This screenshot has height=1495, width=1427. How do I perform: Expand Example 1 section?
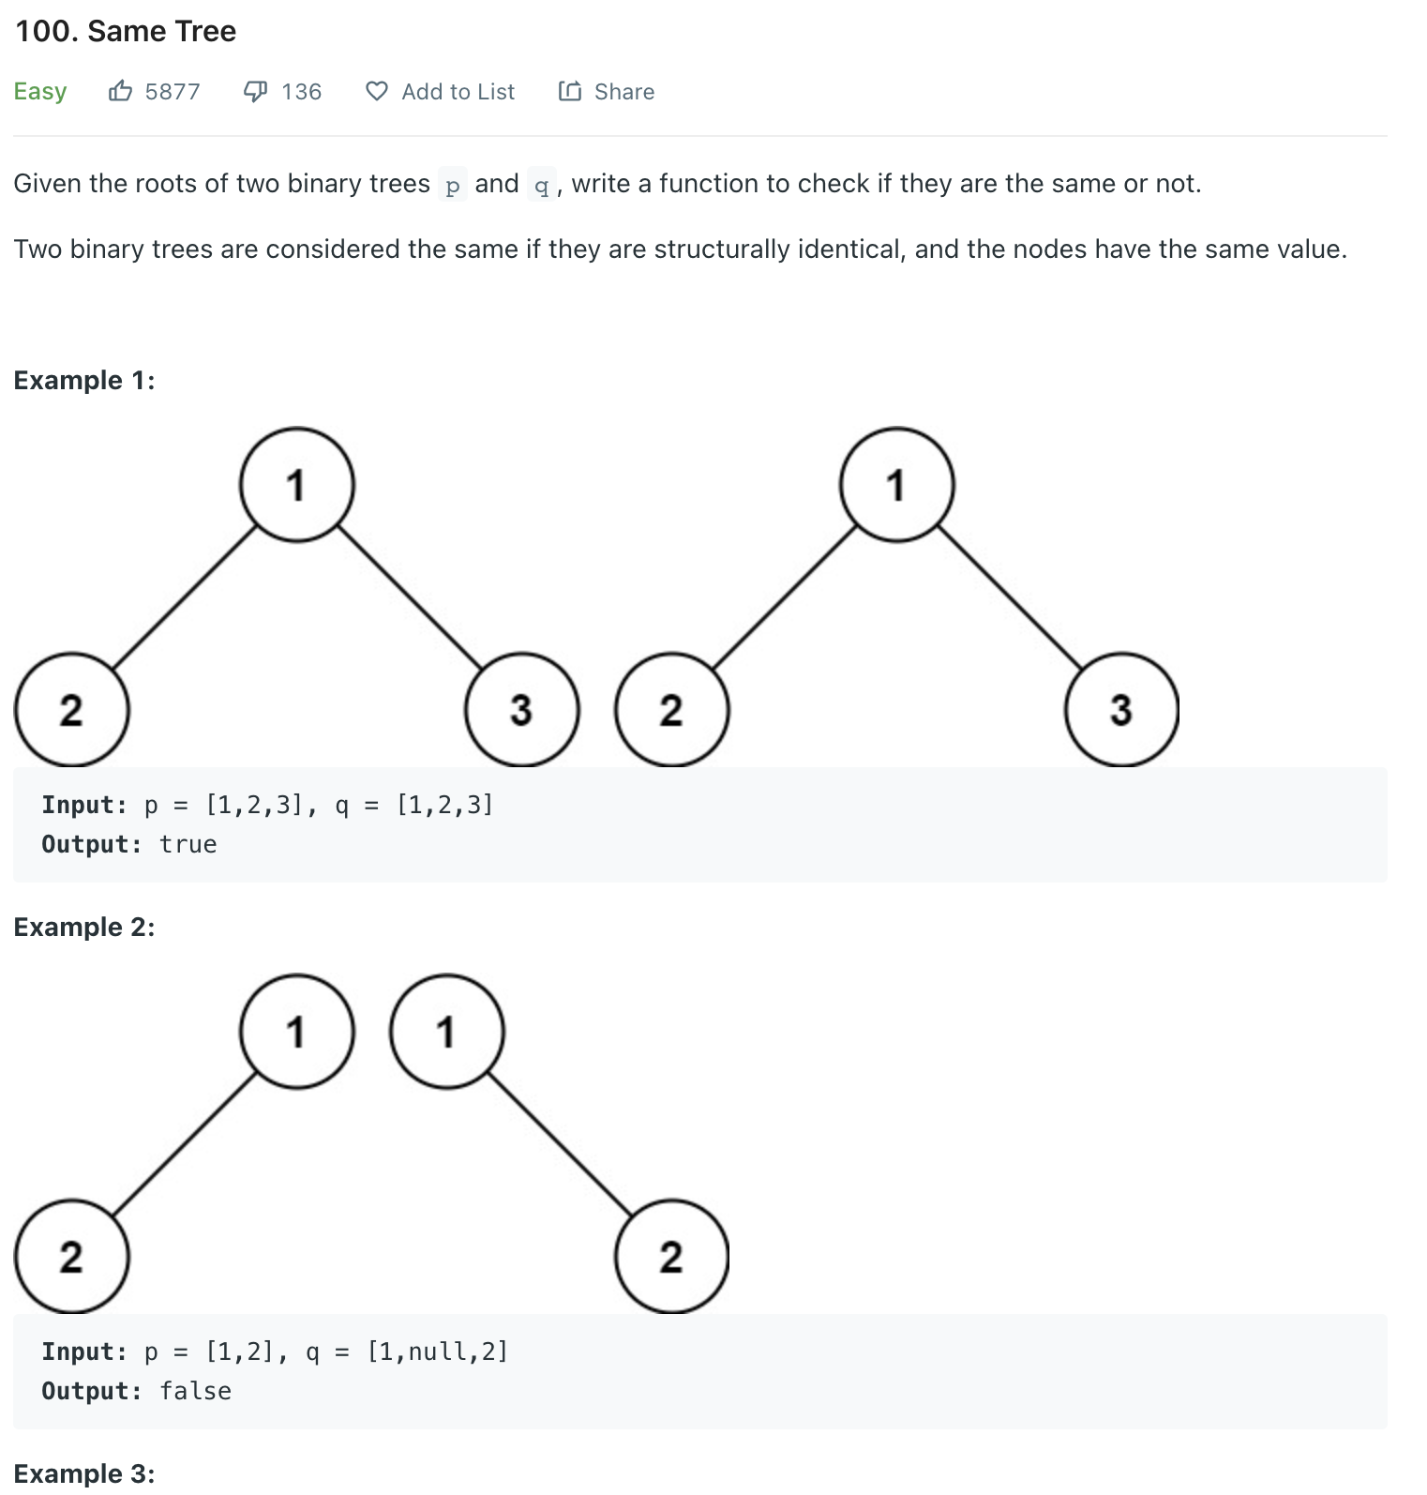tap(83, 379)
